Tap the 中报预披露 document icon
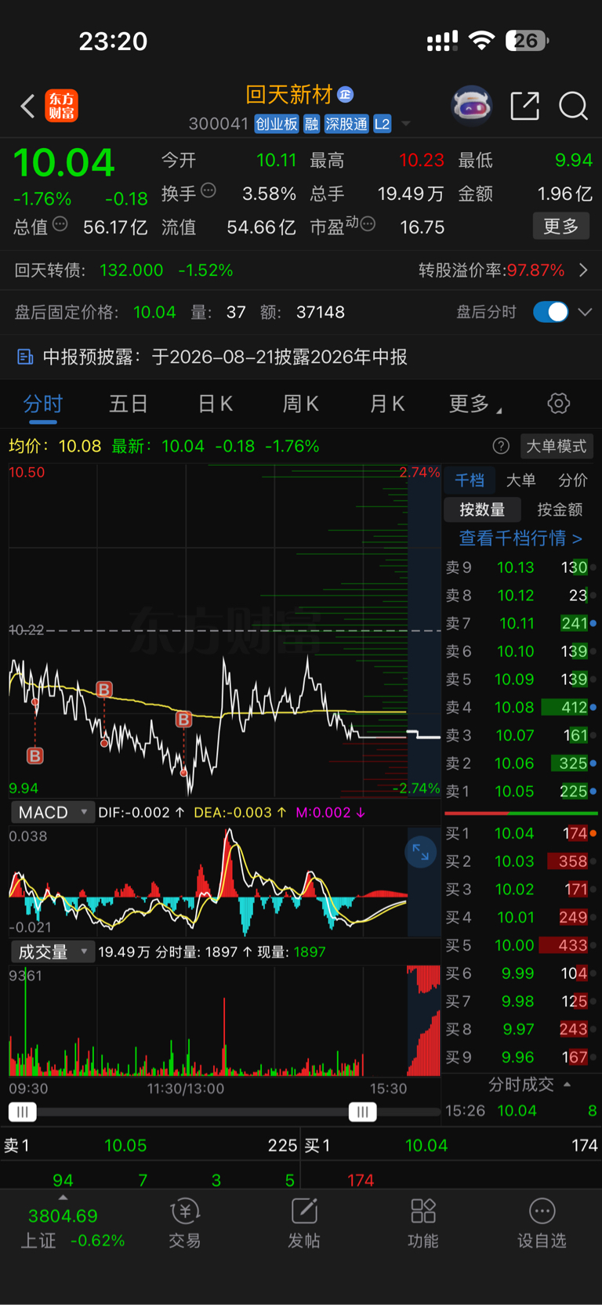Screen dimensions: 602x1305 pos(25,357)
